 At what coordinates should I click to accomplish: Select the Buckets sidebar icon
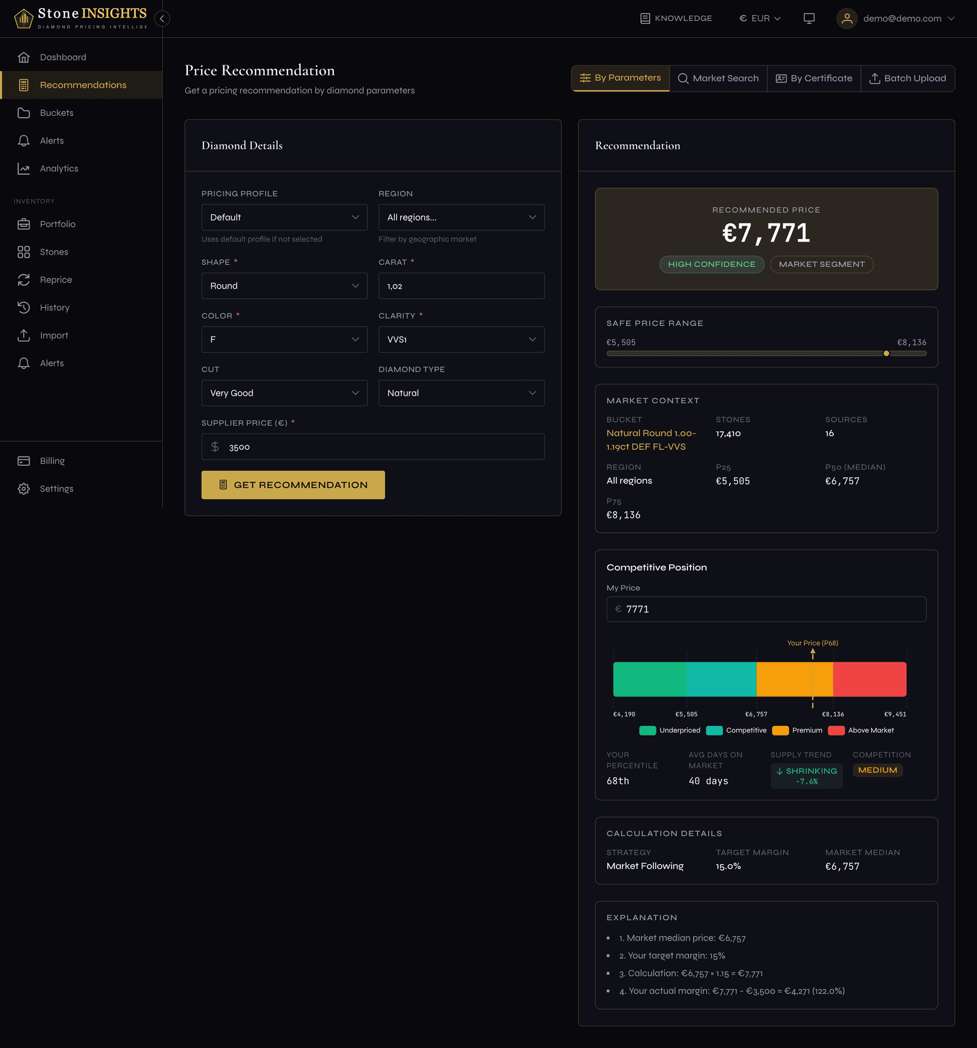tap(24, 112)
